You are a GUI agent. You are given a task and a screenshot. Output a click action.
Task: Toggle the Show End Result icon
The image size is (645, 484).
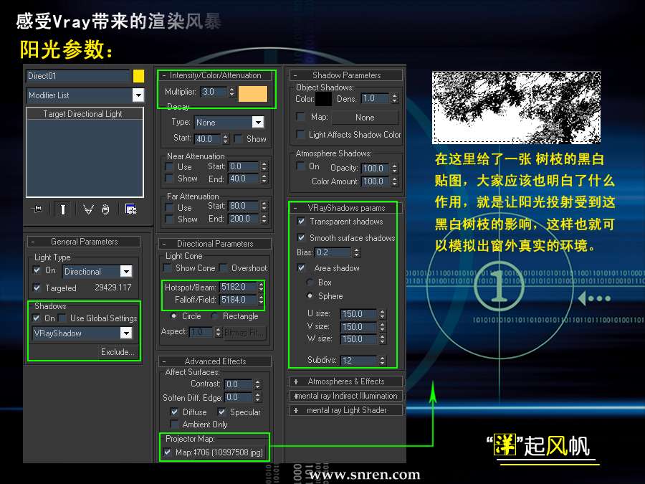pos(62,209)
